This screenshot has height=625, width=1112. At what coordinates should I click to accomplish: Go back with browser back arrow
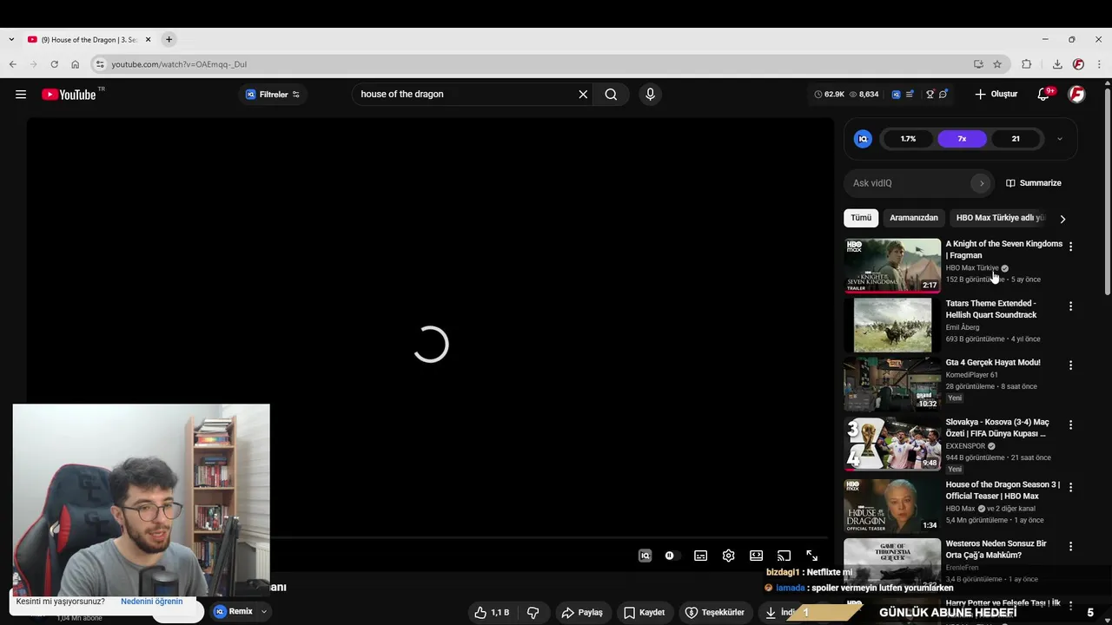point(12,64)
